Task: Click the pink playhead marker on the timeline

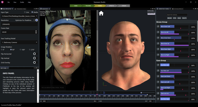Action: [x=97, y=95]
